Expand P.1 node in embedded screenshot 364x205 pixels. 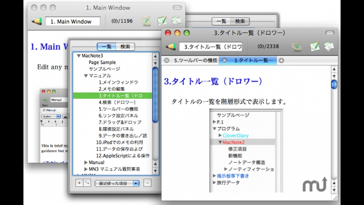215,122
